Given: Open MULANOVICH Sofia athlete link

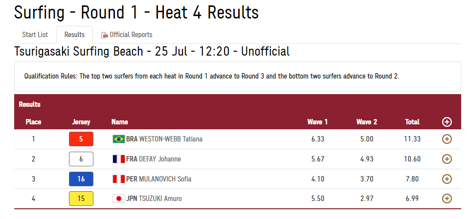Looking at the screenshot, I should tap(165, 179).
